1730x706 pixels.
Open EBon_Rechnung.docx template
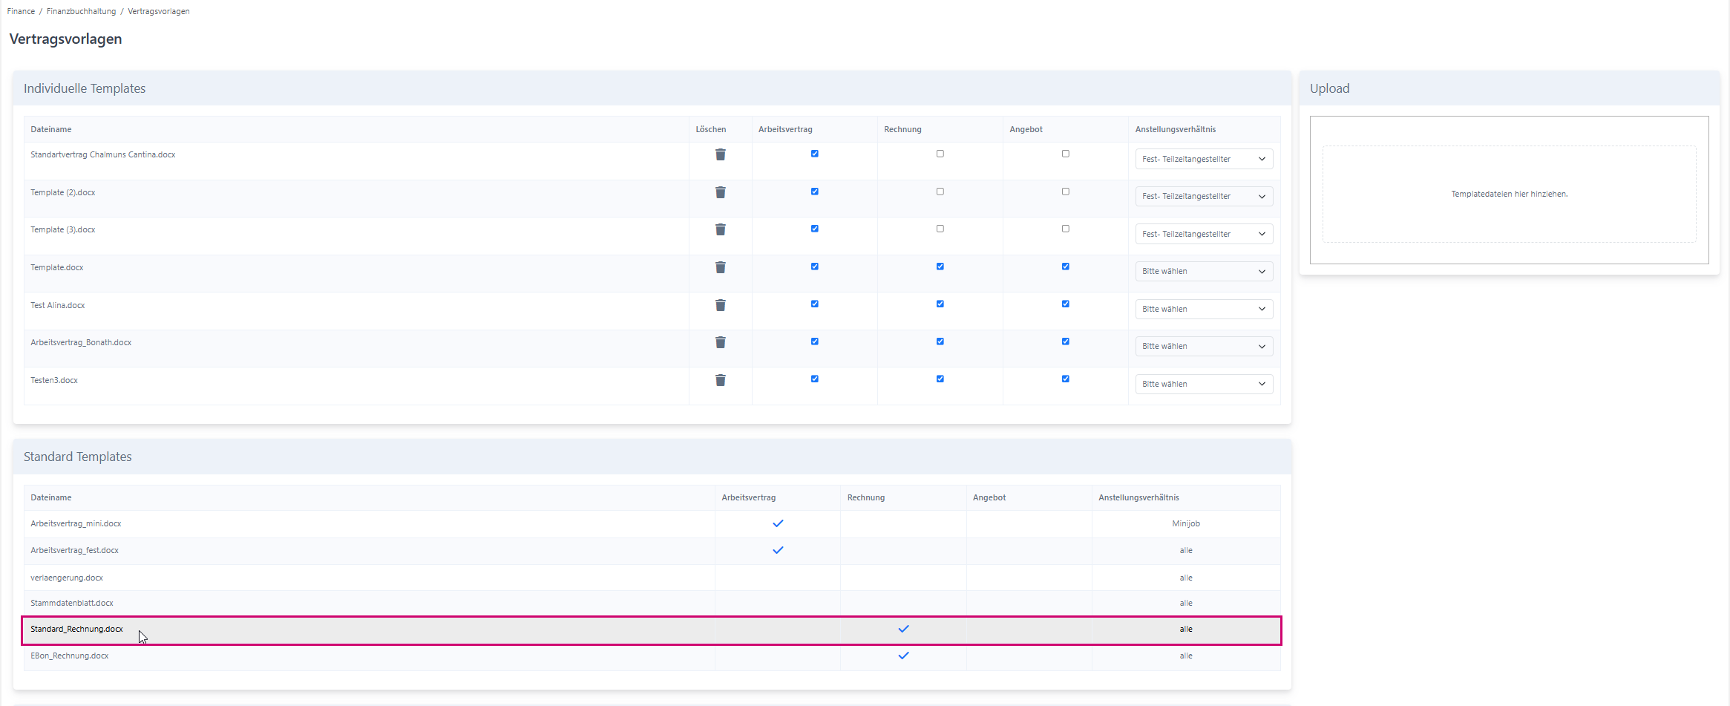70,656
